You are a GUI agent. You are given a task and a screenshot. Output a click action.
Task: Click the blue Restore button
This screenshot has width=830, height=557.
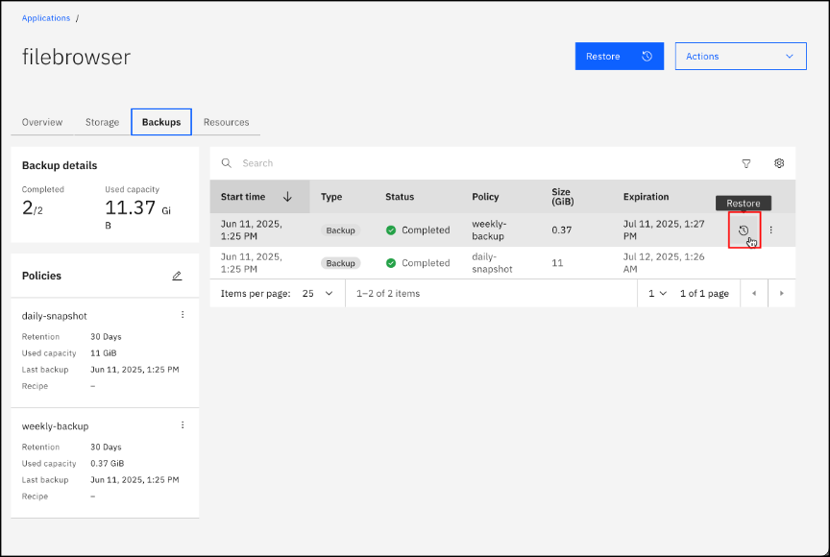(619, 57)
